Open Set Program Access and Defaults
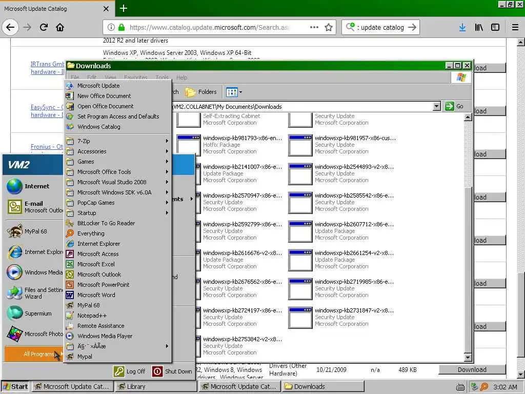 118,116
